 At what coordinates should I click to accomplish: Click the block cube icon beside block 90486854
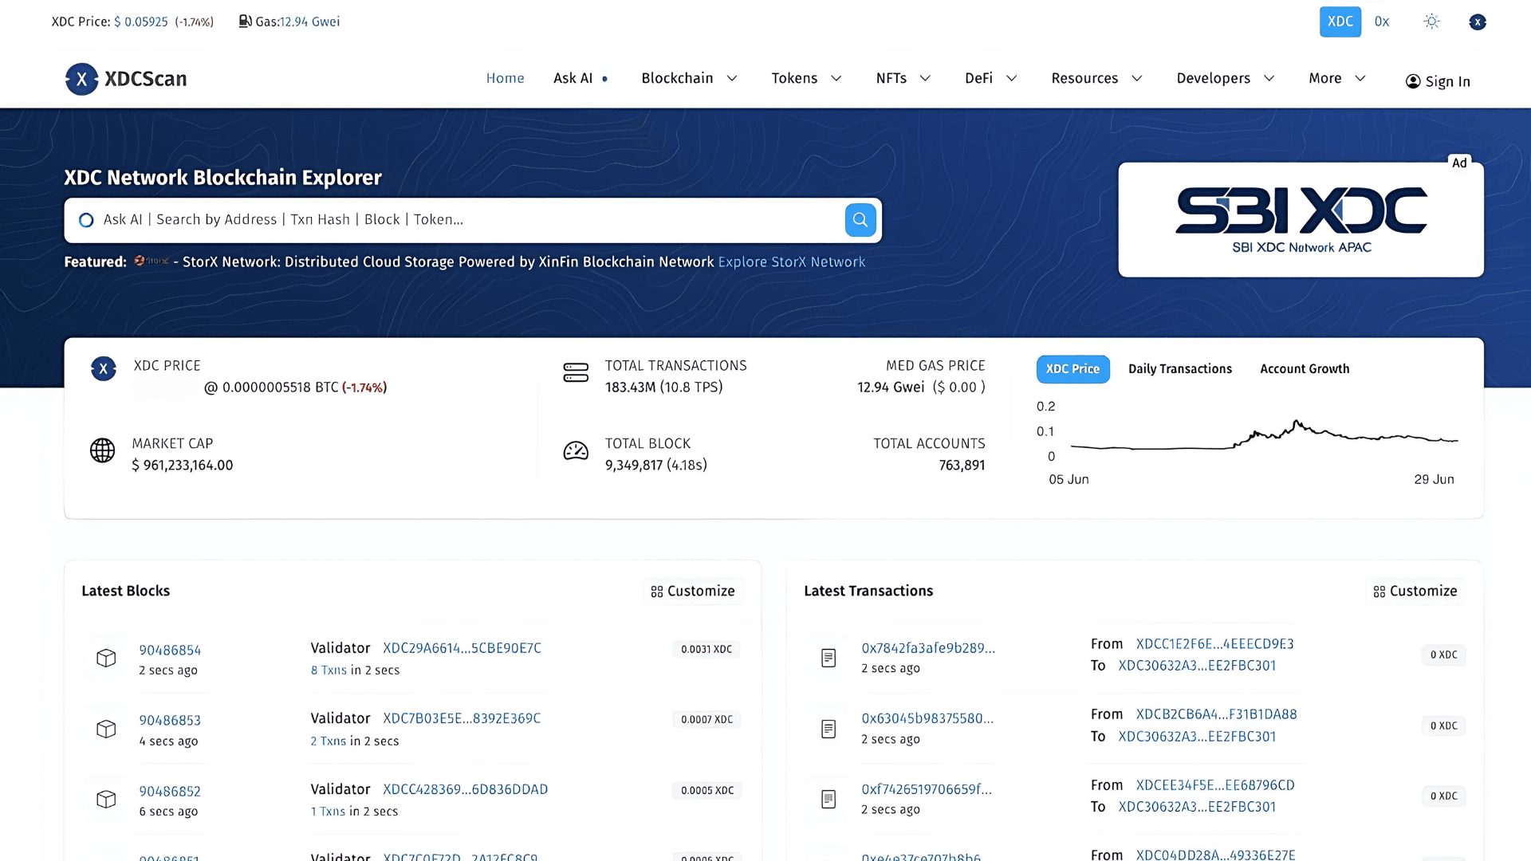(x=106, y=659)
